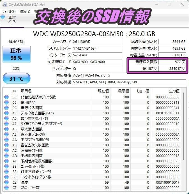Click the しきい値 column header

[140, 91]
